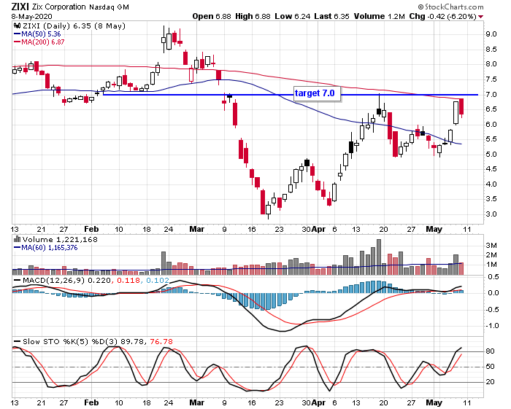The image size is (511, 409).
Task: Click the 30Apr label under price chart
Action: click(313, 229)
